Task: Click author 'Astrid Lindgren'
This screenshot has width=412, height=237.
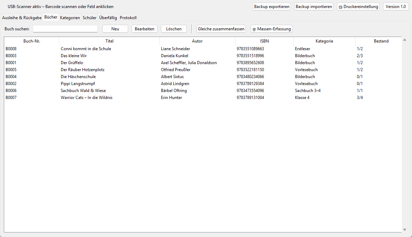Action: (175, 83)
